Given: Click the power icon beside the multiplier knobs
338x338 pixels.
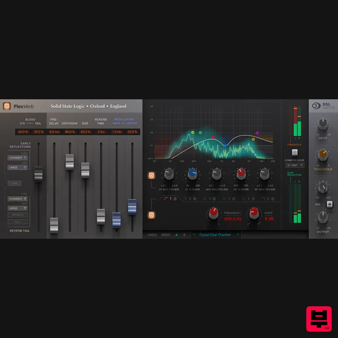Looking at the screenshot, I should click(153, 174).
